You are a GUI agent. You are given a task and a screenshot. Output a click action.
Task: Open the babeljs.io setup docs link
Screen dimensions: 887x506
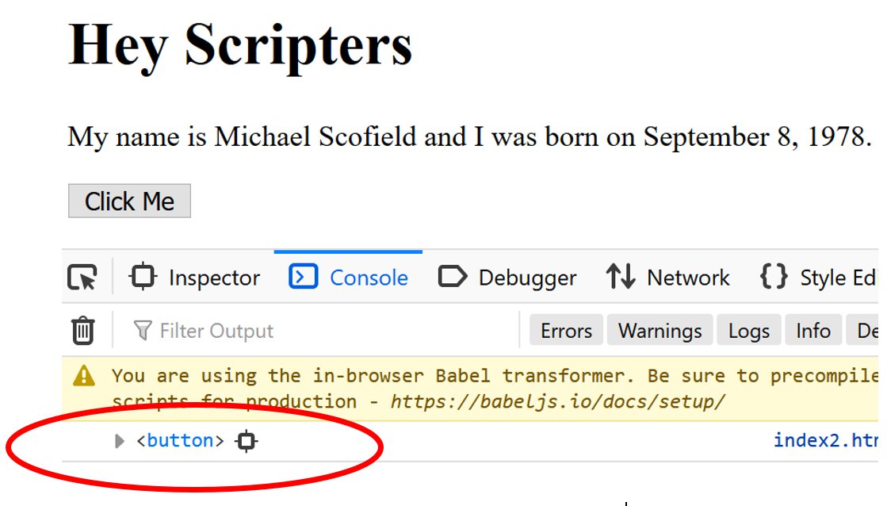[557, 401]
